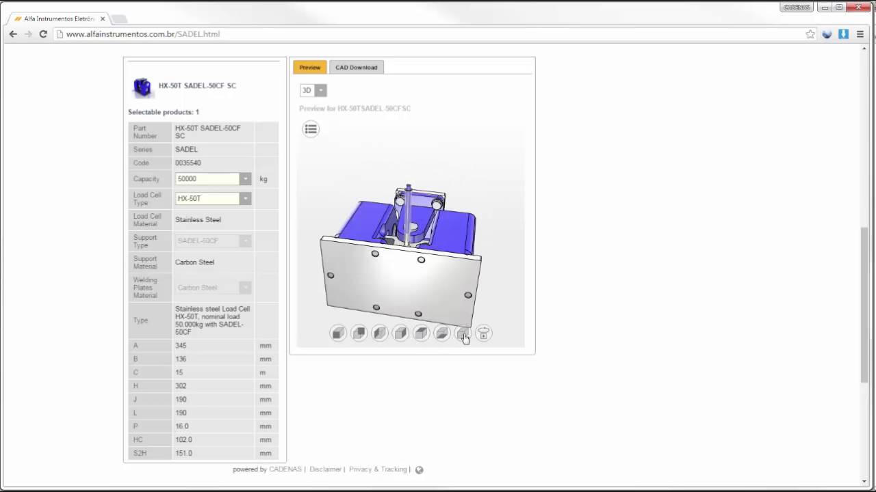876x492 pixels.
Task: Click the product title HX-50T SADEL-50CF SC
Action: [x=197, y=86]
